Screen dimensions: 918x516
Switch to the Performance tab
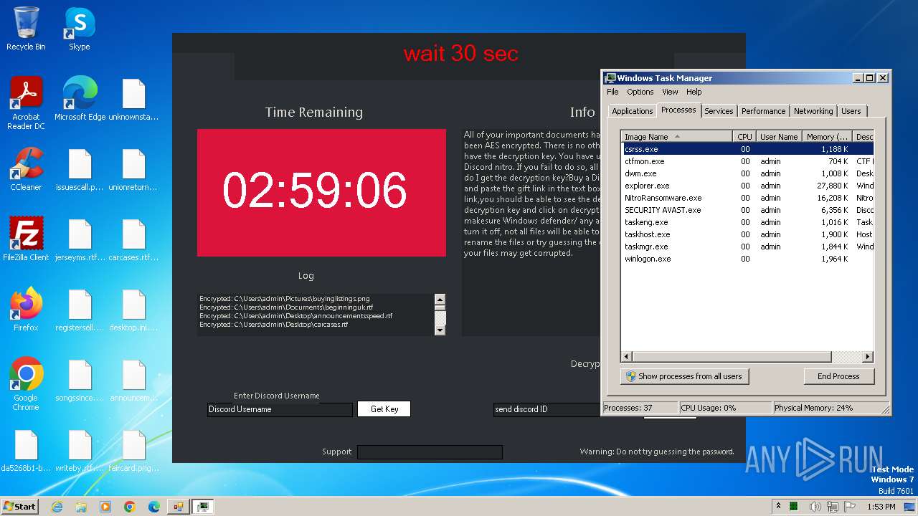(763, 111)
